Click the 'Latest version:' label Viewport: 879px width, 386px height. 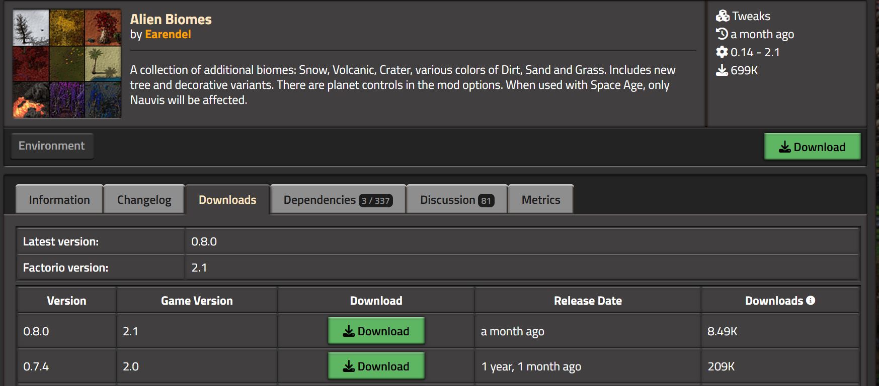tap(61, 241)
